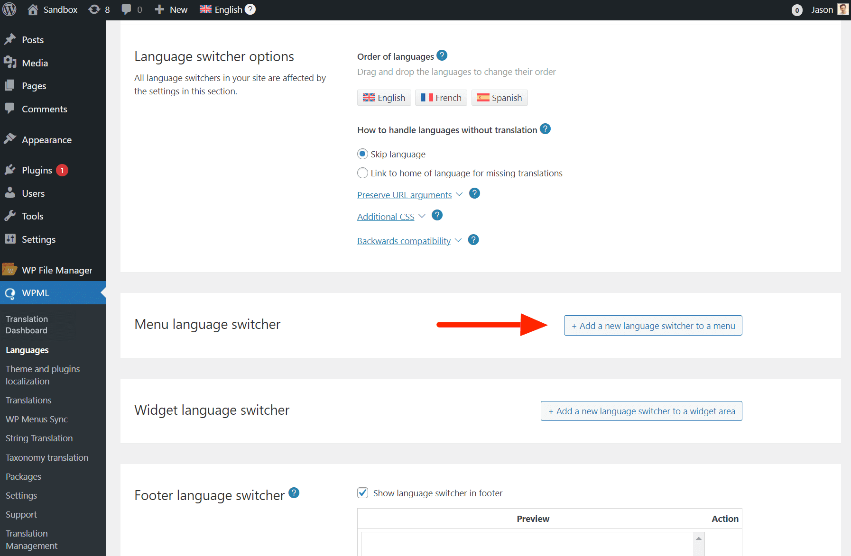Open Theme and plugins localization
This screenshot has width=851, height=556.
coord(43,375)
